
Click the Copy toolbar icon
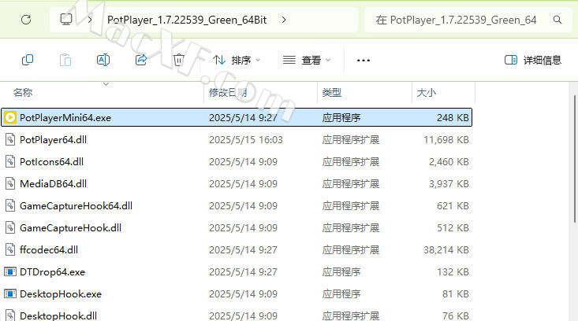click(x=28, y=60)
